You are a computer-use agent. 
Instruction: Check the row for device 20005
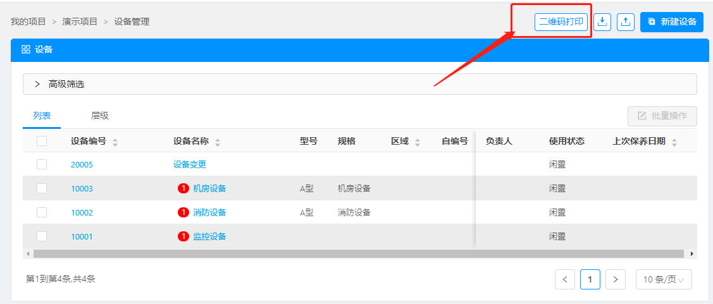click(42, 164)
